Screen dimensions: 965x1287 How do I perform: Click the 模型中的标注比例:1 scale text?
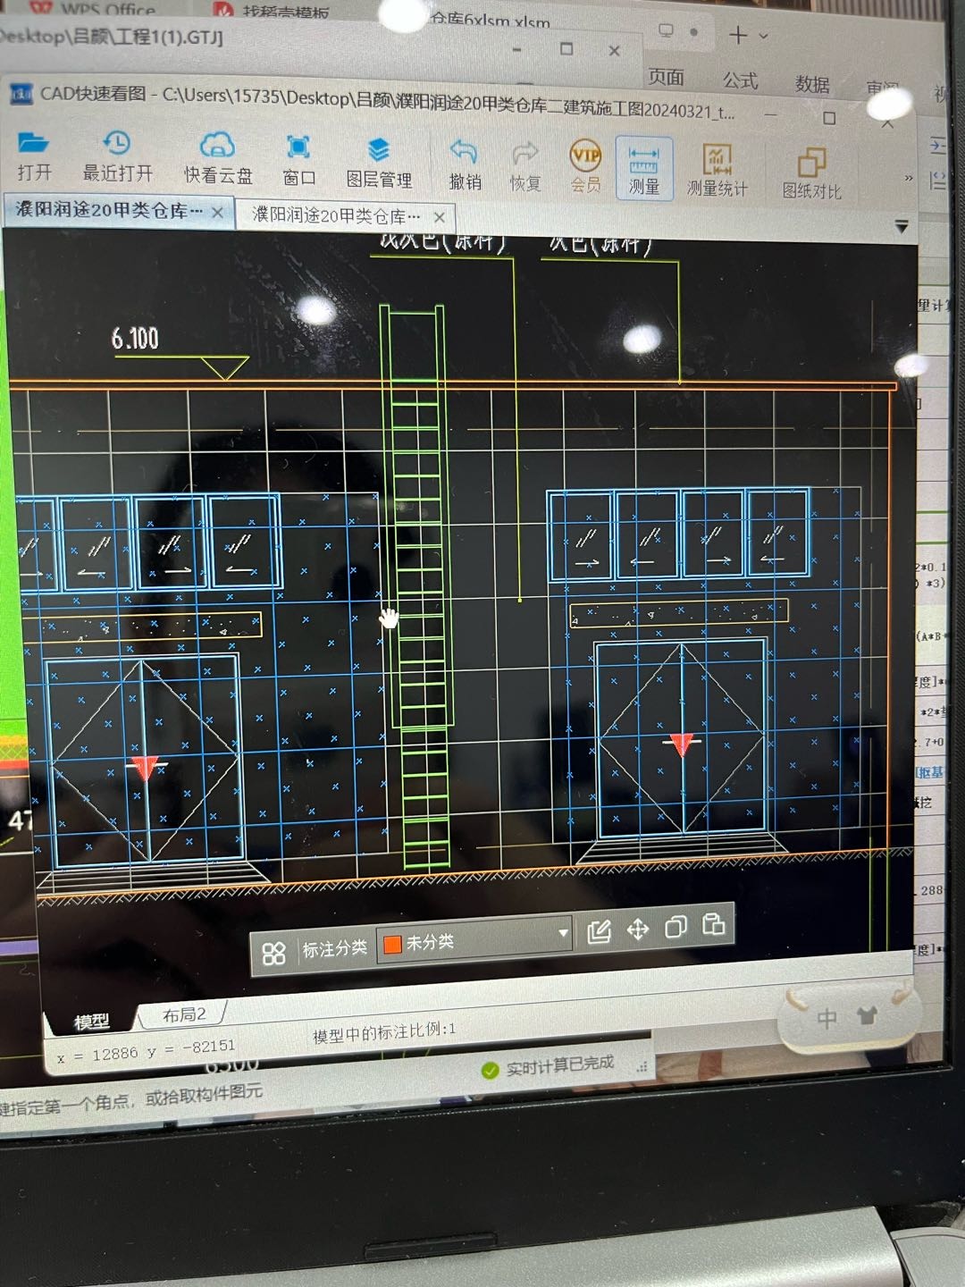pos(384,1033)
